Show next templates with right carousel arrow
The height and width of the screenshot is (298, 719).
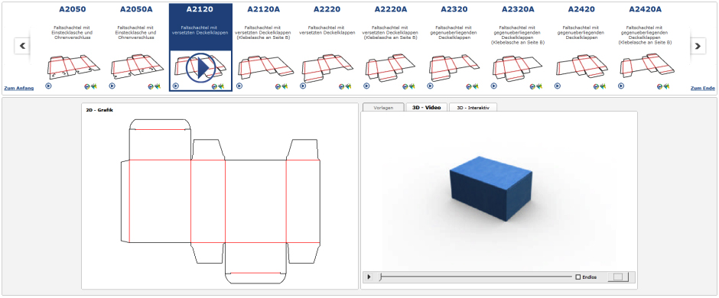click(698, 47)
